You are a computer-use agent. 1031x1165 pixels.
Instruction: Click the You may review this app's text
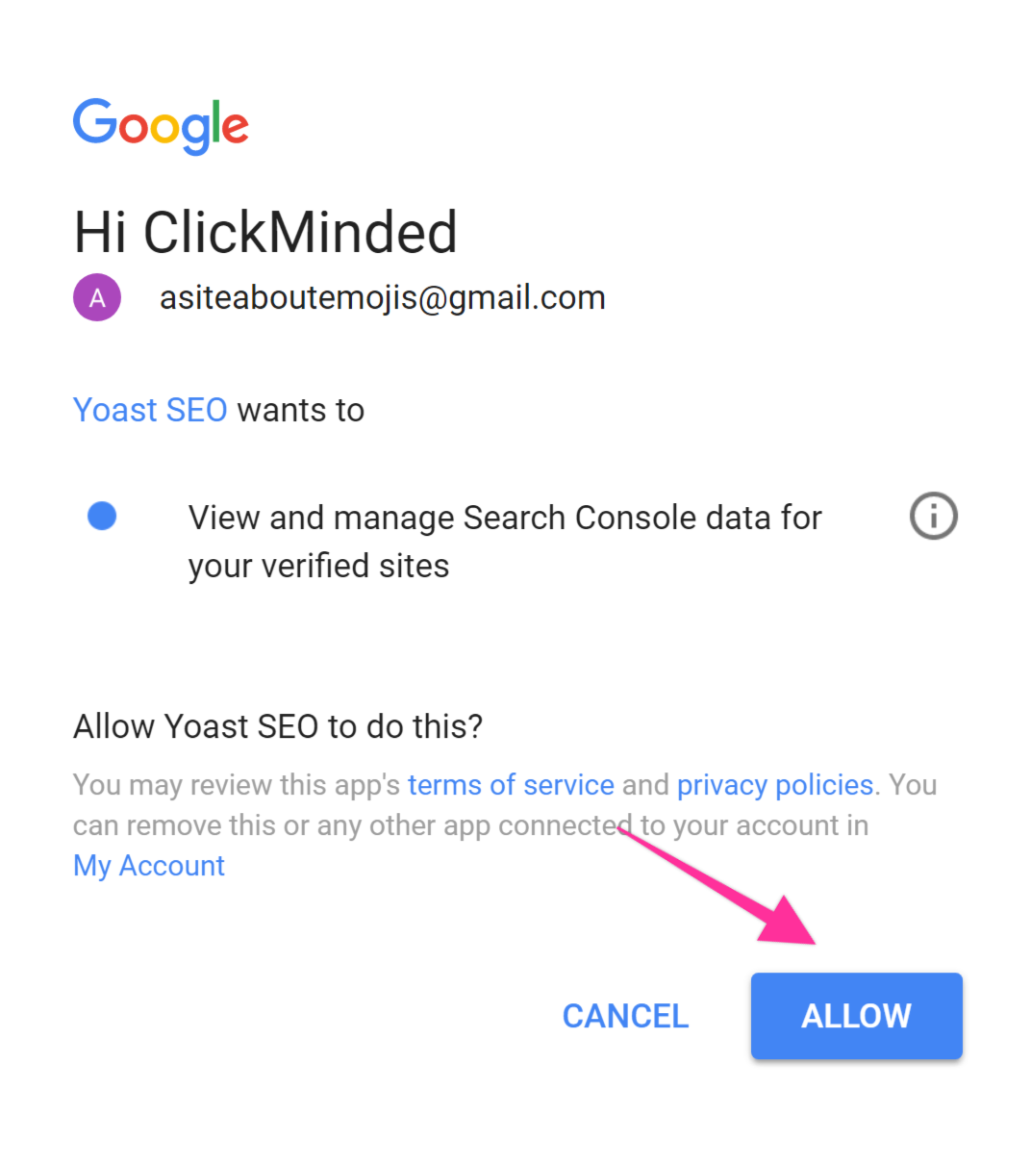pyautogui.click(x=237, y=785)
